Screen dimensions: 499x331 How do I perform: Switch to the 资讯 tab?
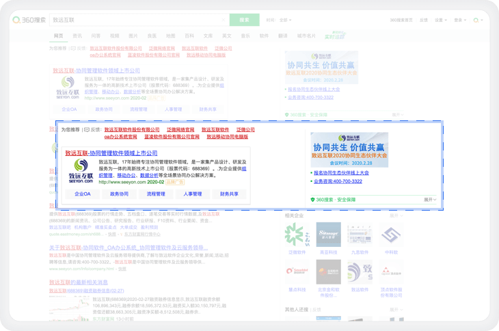77,36
